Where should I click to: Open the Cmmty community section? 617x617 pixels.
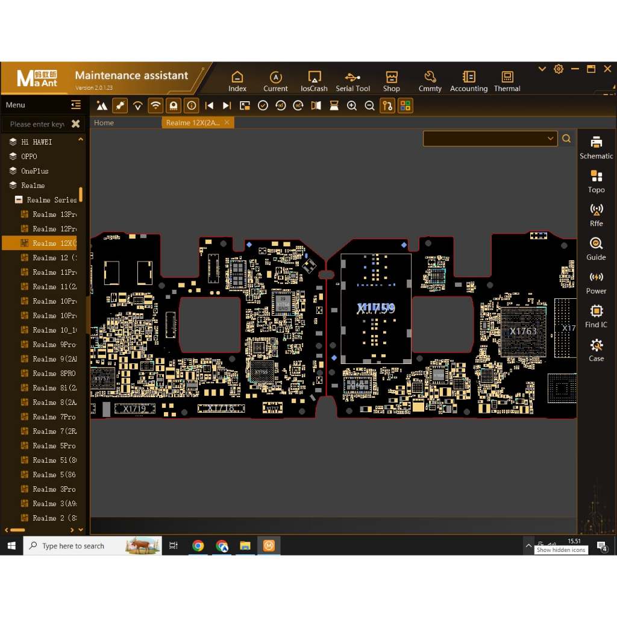430,79
